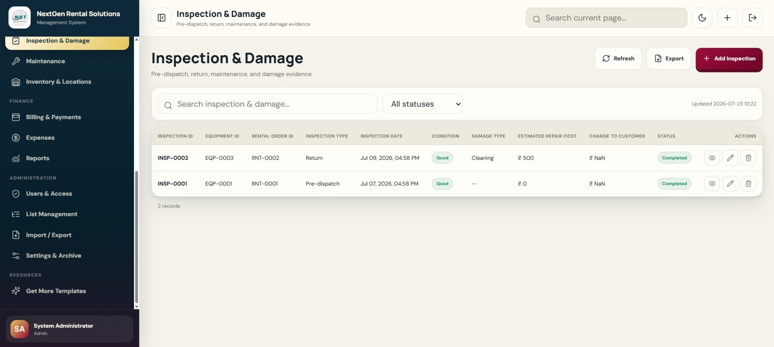
Task: Click the Status column header
Action: pos(666,136)
